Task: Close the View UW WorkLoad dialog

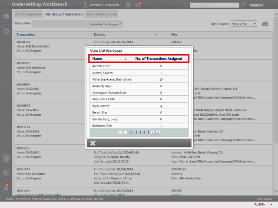Action: click(x=93, y=143)
